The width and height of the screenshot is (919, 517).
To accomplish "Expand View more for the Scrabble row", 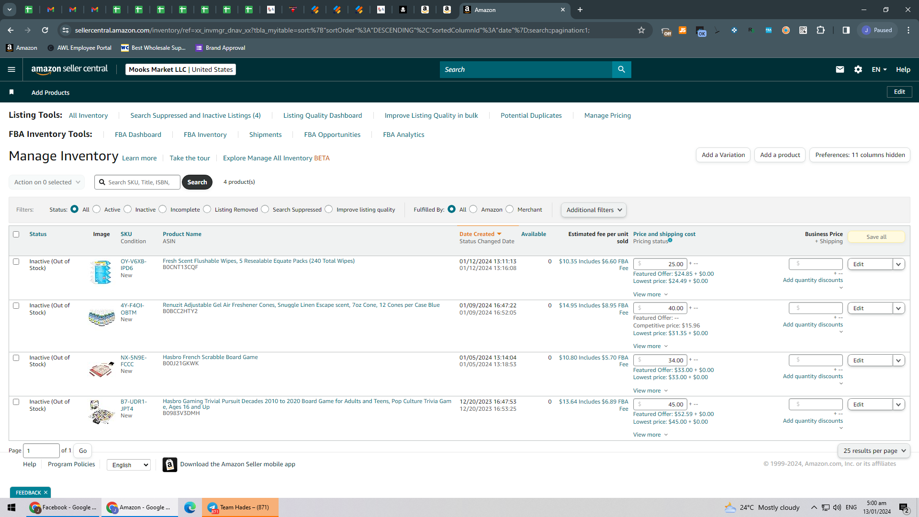I will coord(650,391).
